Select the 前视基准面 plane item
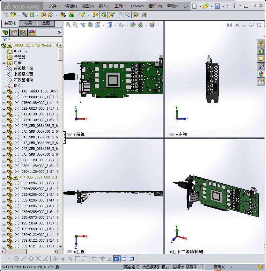This screenshot has width=266, height=271. tap(23, 69)
